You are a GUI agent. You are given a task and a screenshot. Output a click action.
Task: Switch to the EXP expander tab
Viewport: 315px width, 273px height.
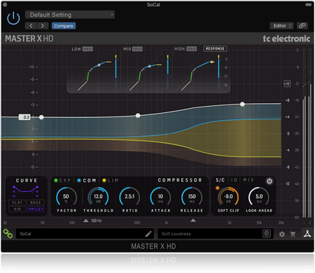[62, 180]
